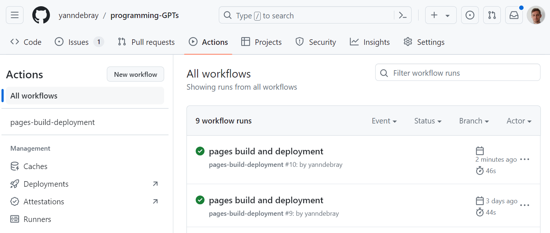Go to GitHub home via the Octocat logo
The height and width of the screenshot is (233, 550).
41,15
